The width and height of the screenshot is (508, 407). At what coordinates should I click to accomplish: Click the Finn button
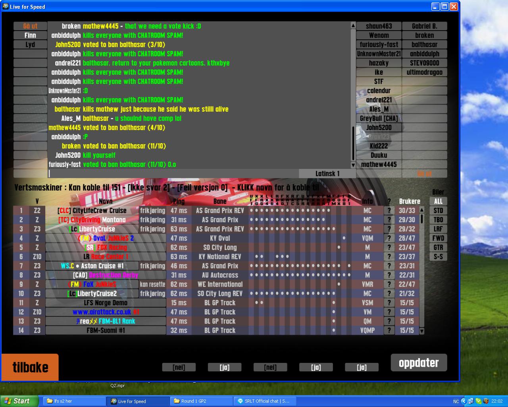[30, 35]
